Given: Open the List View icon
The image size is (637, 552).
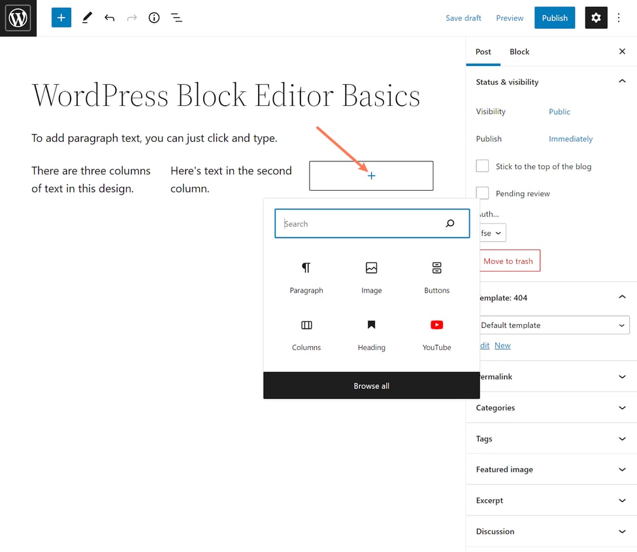Looking at the screenshot, I should [x=176, y=18].
